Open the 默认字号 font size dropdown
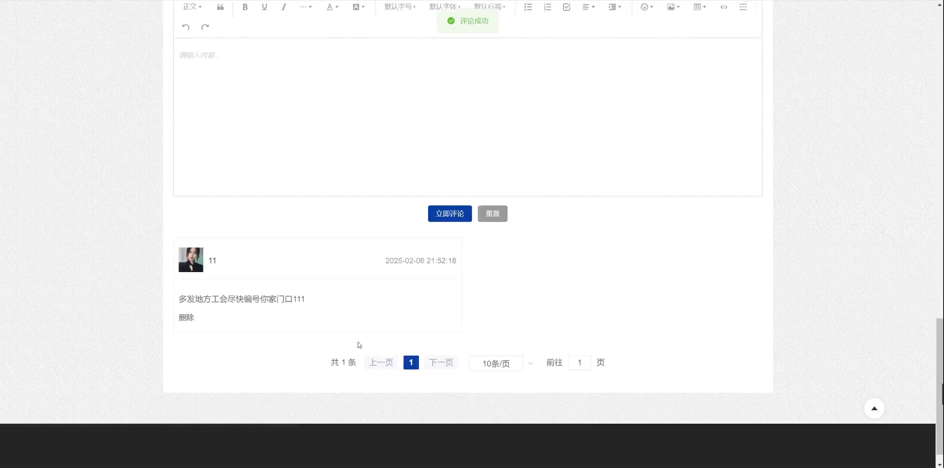The width and height of the screenshot is (944, 468). point(400,7)
